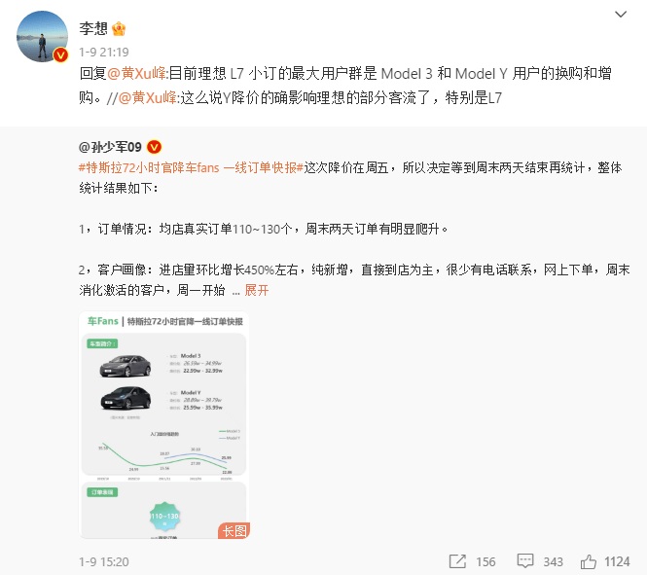Like the post with thumbs-up icon

click(589, 561)
